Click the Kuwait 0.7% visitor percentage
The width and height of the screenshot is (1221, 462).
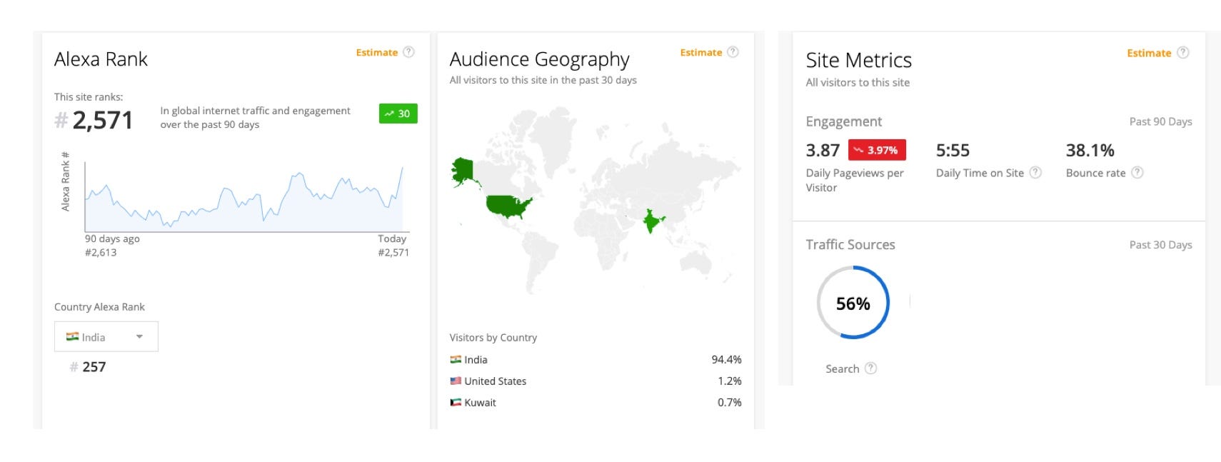[729, 403]
